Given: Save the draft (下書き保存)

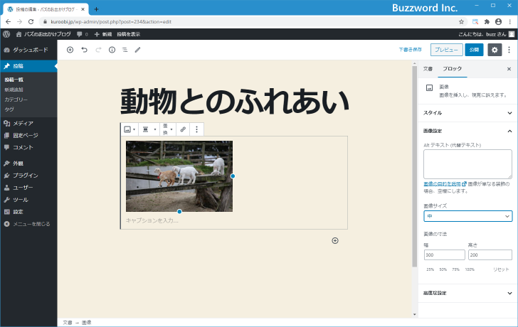Looking at the screenshot, I should (411, 50).
